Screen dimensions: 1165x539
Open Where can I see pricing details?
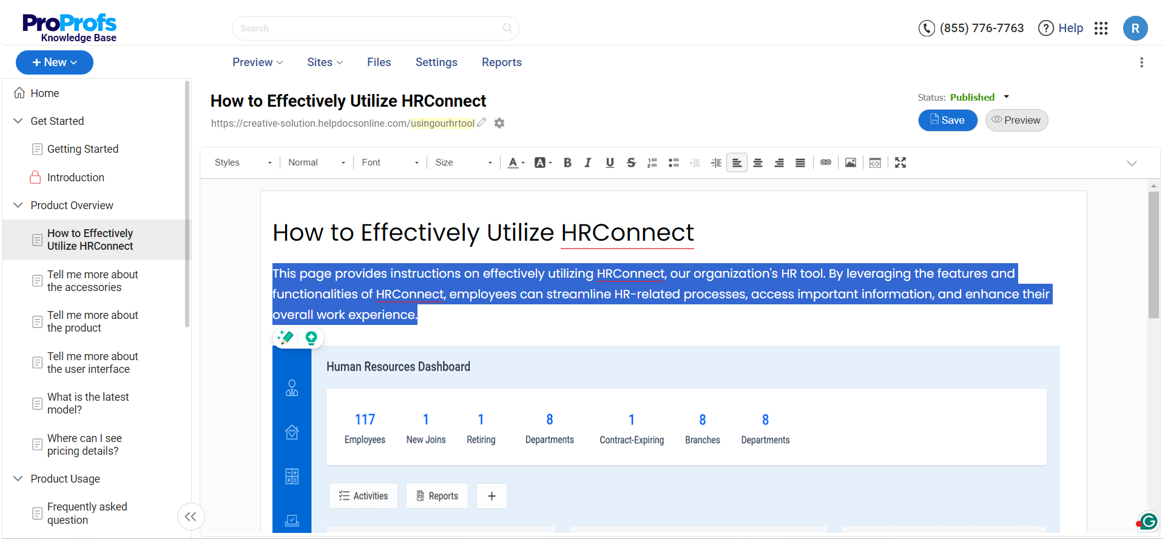point(84,444)
